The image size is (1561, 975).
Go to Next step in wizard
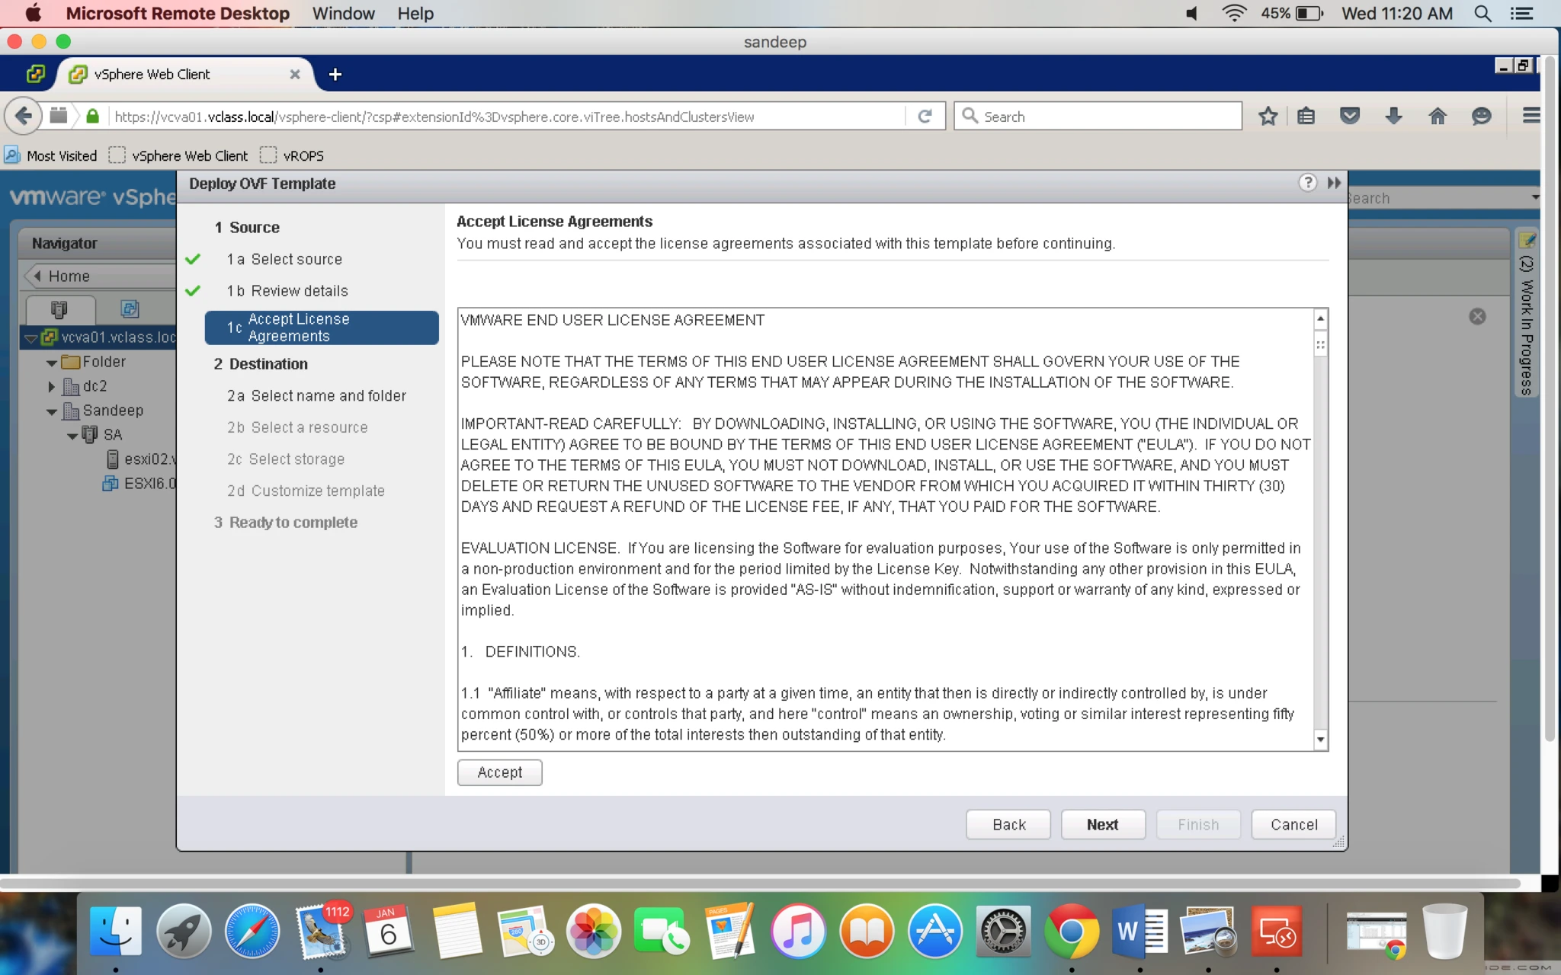[1102, 824]
